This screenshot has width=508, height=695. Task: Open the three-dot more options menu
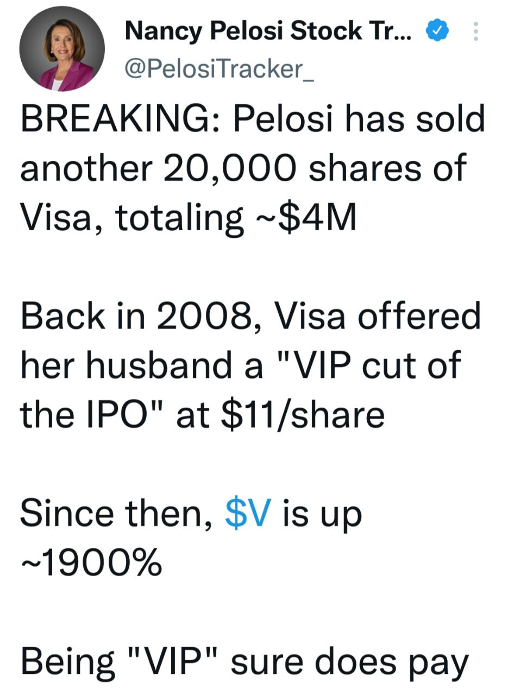point(476,32)
